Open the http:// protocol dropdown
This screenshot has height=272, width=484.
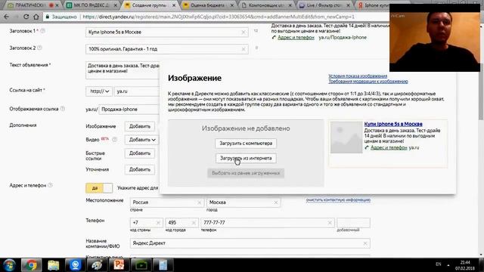tap(99, 91)
